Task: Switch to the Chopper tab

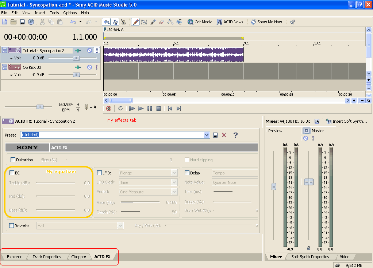Action: point(79,257)
